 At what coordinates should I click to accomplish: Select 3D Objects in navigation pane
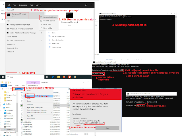click(9, 110)
